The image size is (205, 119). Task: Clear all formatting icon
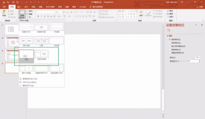click(71, 12)
